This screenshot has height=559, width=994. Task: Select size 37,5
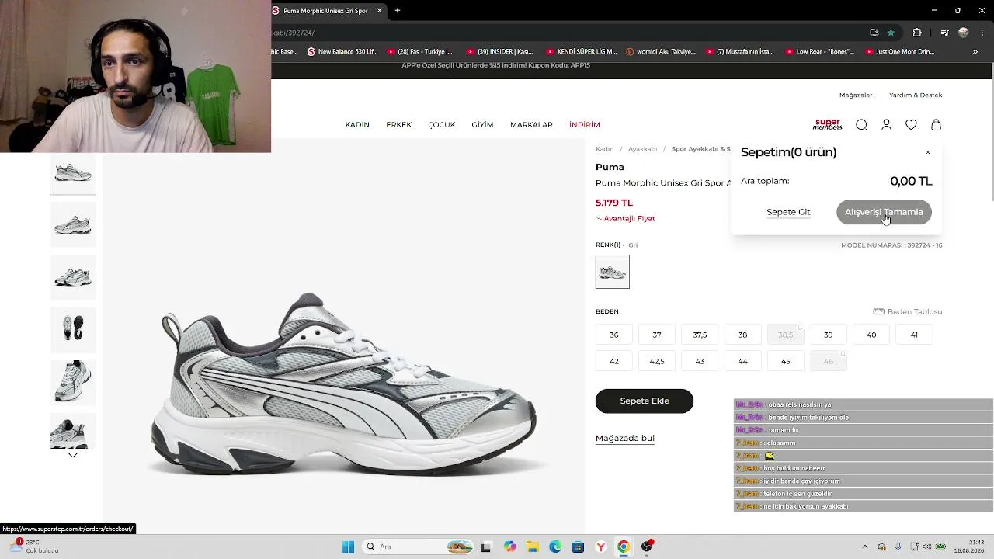700,335
